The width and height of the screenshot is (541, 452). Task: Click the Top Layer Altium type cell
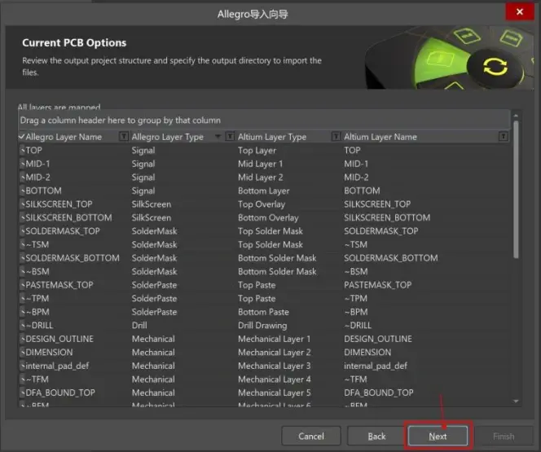click(x=257, y=151)
